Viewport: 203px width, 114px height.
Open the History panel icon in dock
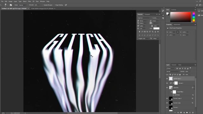point(163,11)
